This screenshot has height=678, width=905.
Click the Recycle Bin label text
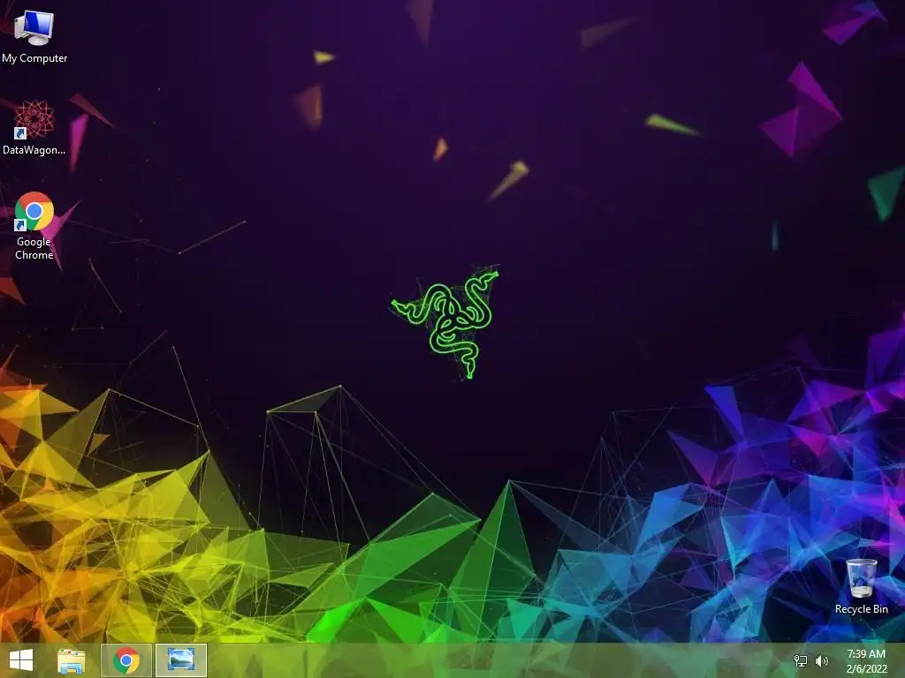861,609
